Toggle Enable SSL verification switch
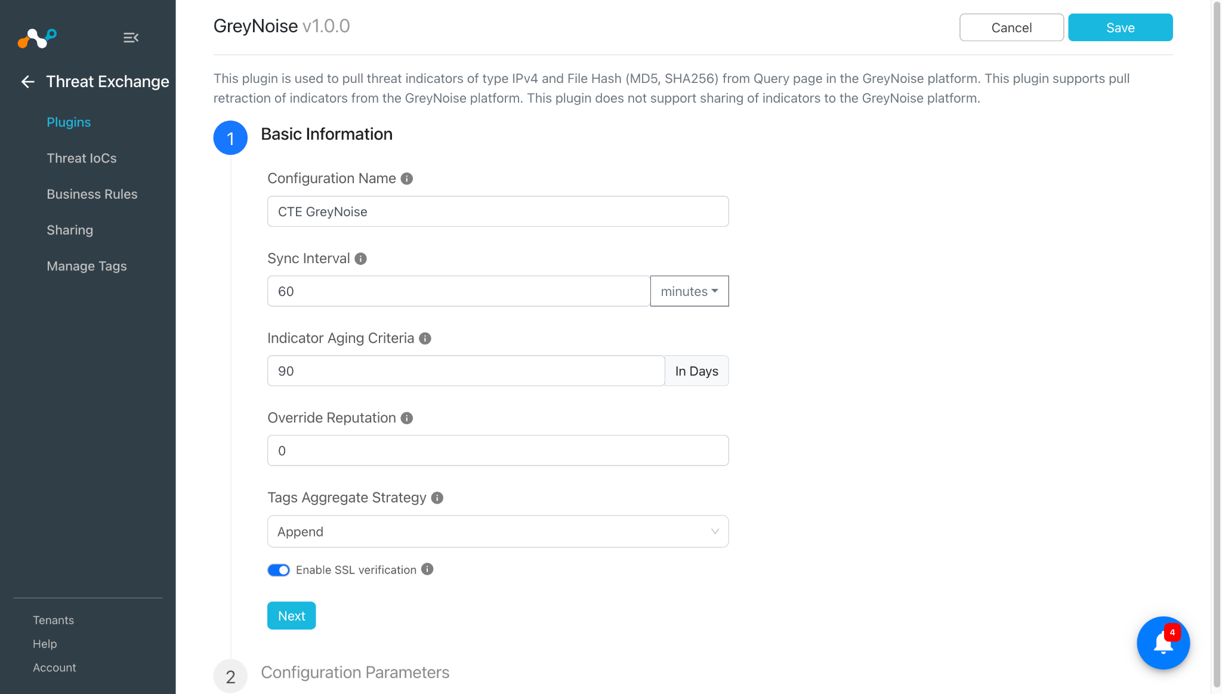Viewport: 1222px width, 694px height. (279, 570)
